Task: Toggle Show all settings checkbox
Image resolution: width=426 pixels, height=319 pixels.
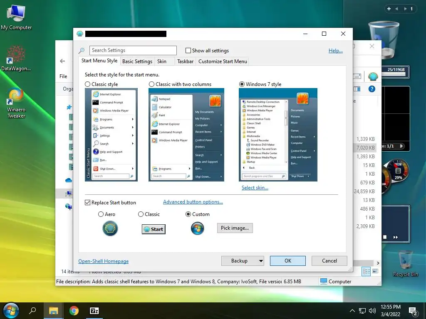Action: point(188,50)
